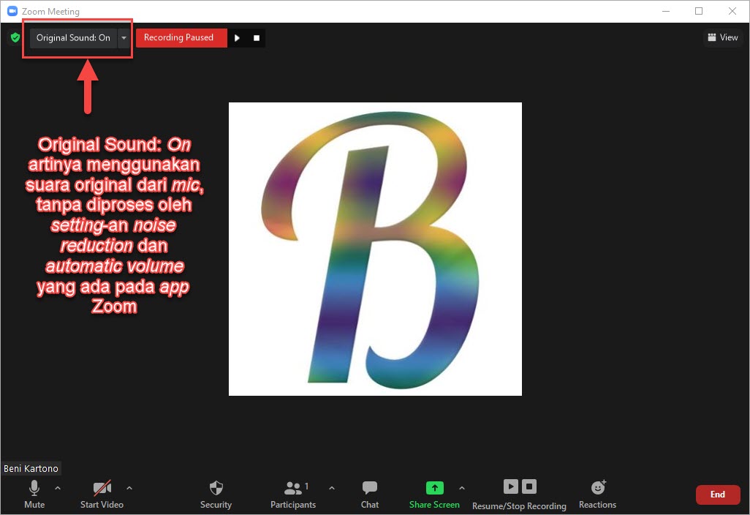The image size is (750, 515).
Task: Open the Security shield menu
Action: [x=216, y=495]
